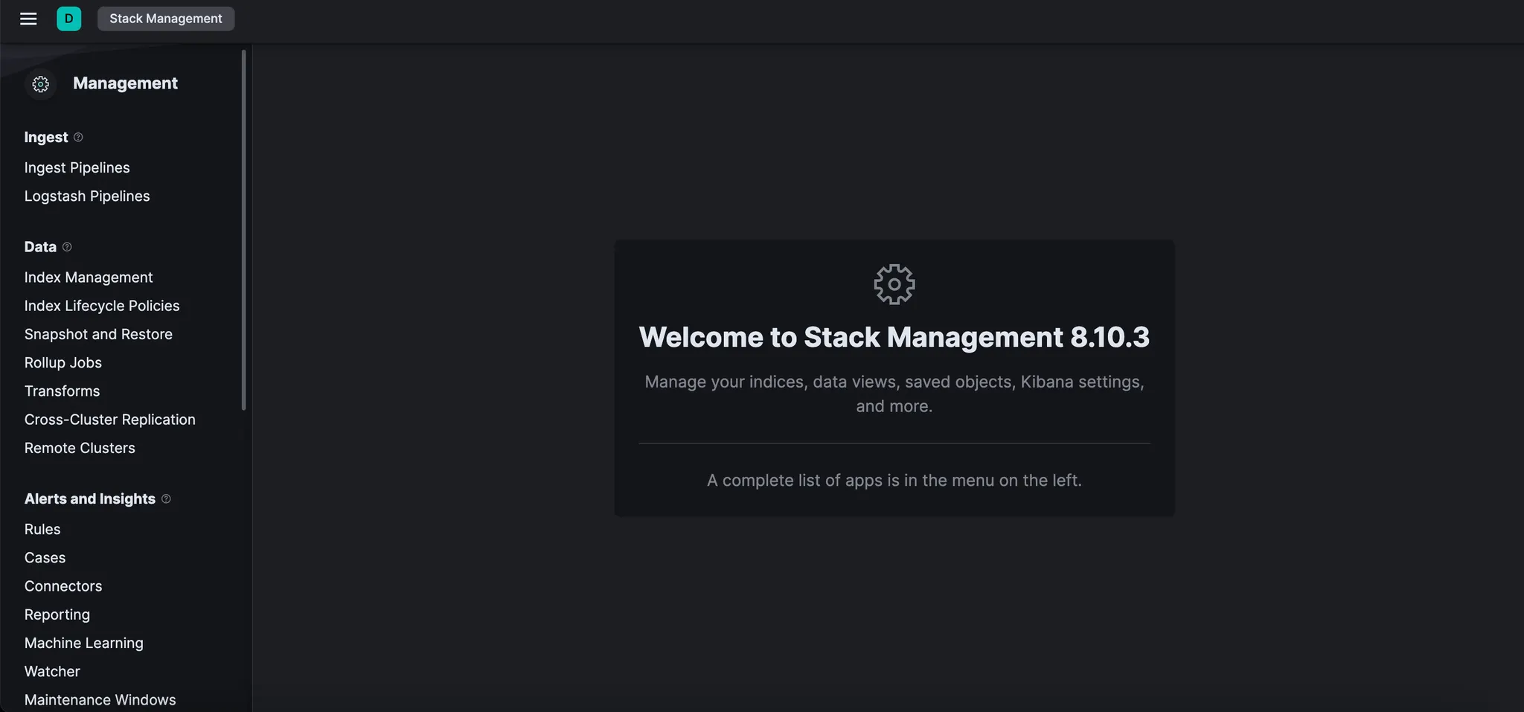Open the hamburger navigation menu
The image size is (1524, 712).
point(28,19)
